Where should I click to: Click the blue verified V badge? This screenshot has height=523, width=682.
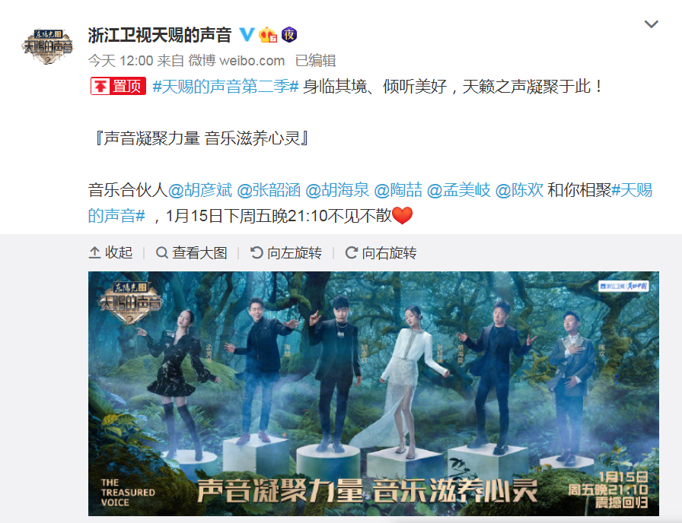click(x=247, y=34)
